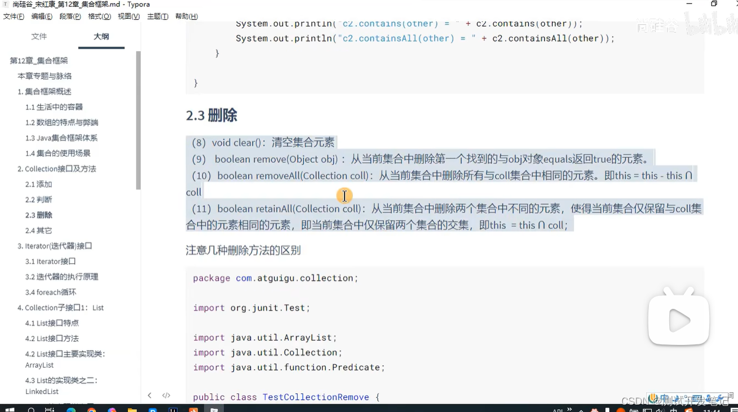The width and height of the screenshot is (738, 412).
Task: Open File Explorer folder icon on taskbar
Action: (132, 409)
